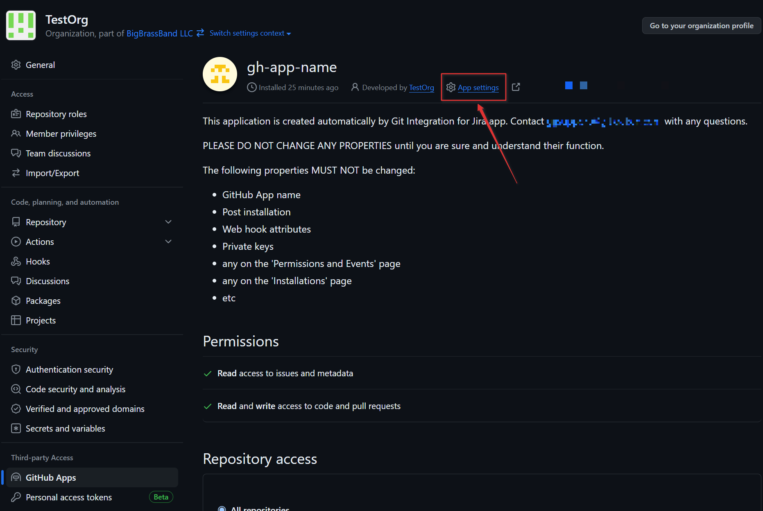Open Code security and analysis

75,389
